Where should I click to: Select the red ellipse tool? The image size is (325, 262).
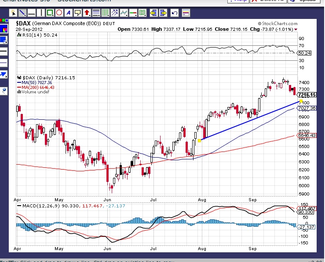pyautogui.click(x=59, y=13)
